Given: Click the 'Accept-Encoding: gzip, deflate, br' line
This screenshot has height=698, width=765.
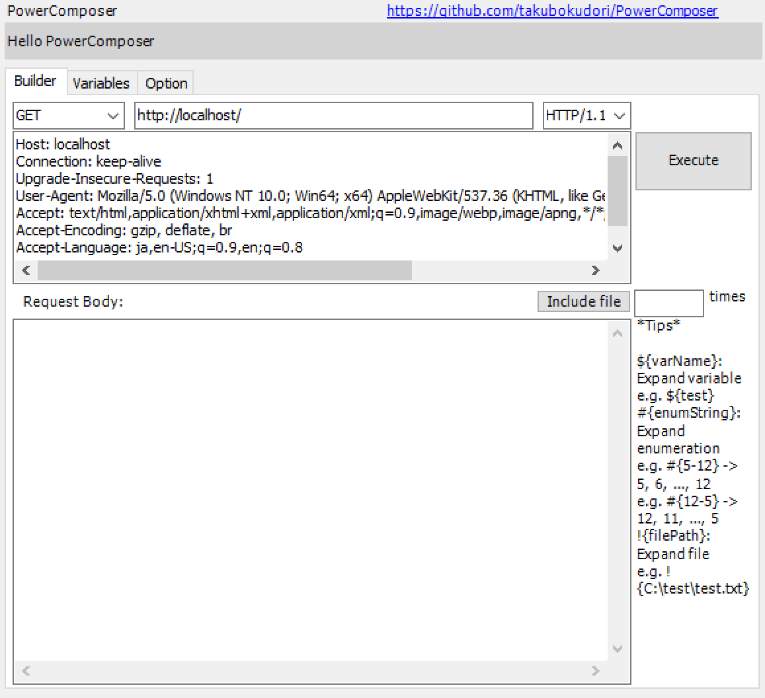Looking at the screenshot, I should click(124, 230).
